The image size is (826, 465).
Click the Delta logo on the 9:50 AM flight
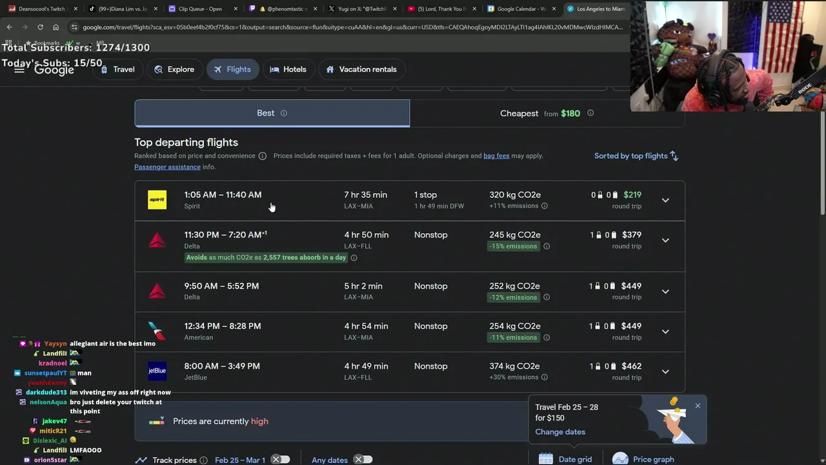157,291
